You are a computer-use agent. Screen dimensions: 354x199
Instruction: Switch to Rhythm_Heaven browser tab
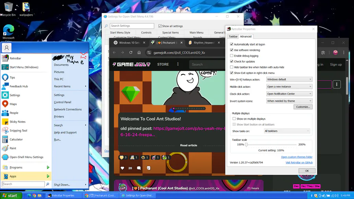(x=204, y=42)
